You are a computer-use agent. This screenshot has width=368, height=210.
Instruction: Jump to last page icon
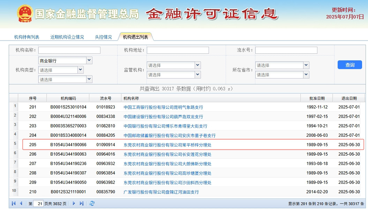coord(81,203)
